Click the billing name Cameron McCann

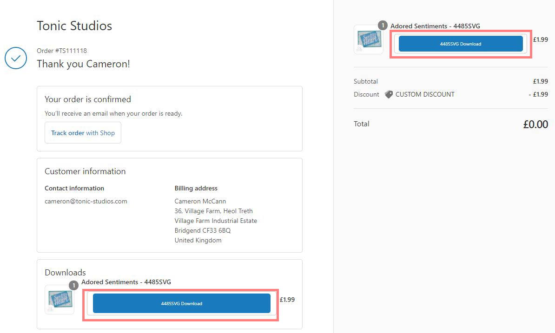[x=200, y=201]
